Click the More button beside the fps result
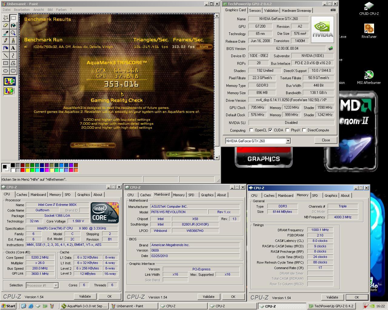Image resolution: width=388 pixels, height=310 pixels. pos(204,47)
